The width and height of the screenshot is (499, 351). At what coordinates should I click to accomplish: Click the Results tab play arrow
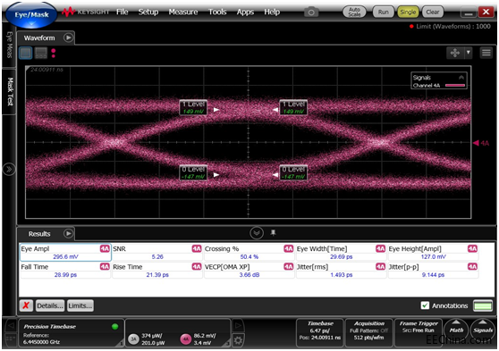coord(68,234)
